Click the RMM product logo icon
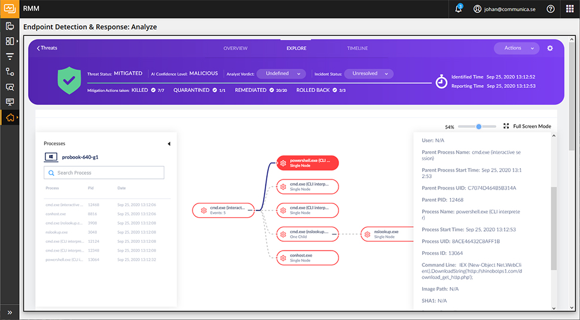 click(x=10, y=9)
